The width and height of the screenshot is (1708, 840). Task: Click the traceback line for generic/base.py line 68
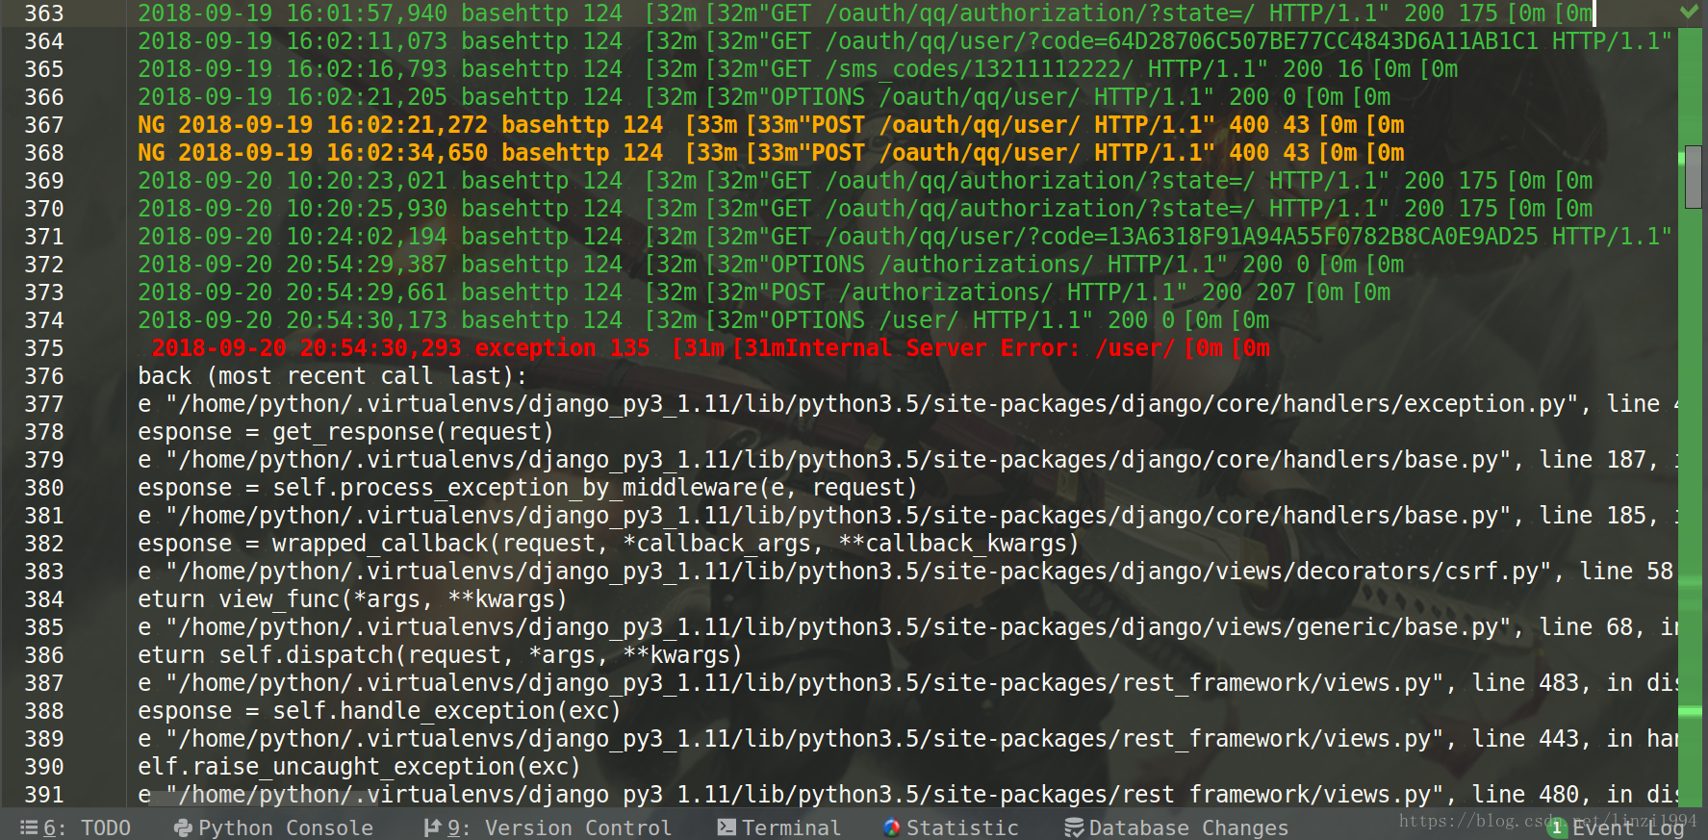(x=905, y=627)
